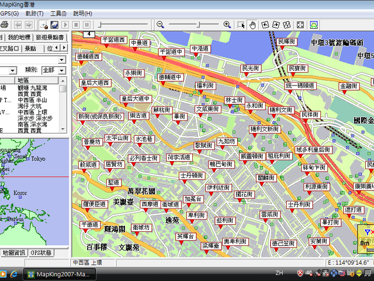Go back with the left arrow toolbar button
Screen dimensions: 374x281
18,25
